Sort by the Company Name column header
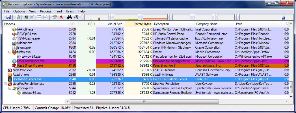 [x=215, y=24]
